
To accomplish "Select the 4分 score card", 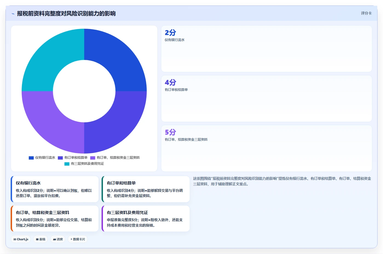I will click(x=267, y=99).
